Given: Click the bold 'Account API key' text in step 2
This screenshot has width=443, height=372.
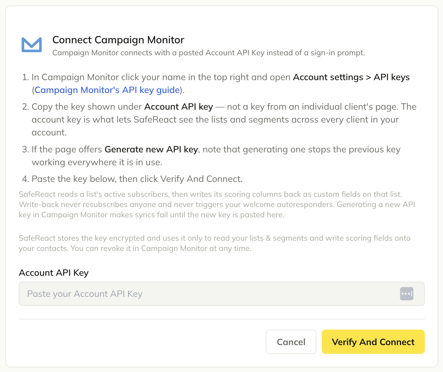Looking at the screenshot, I should 179,107.
